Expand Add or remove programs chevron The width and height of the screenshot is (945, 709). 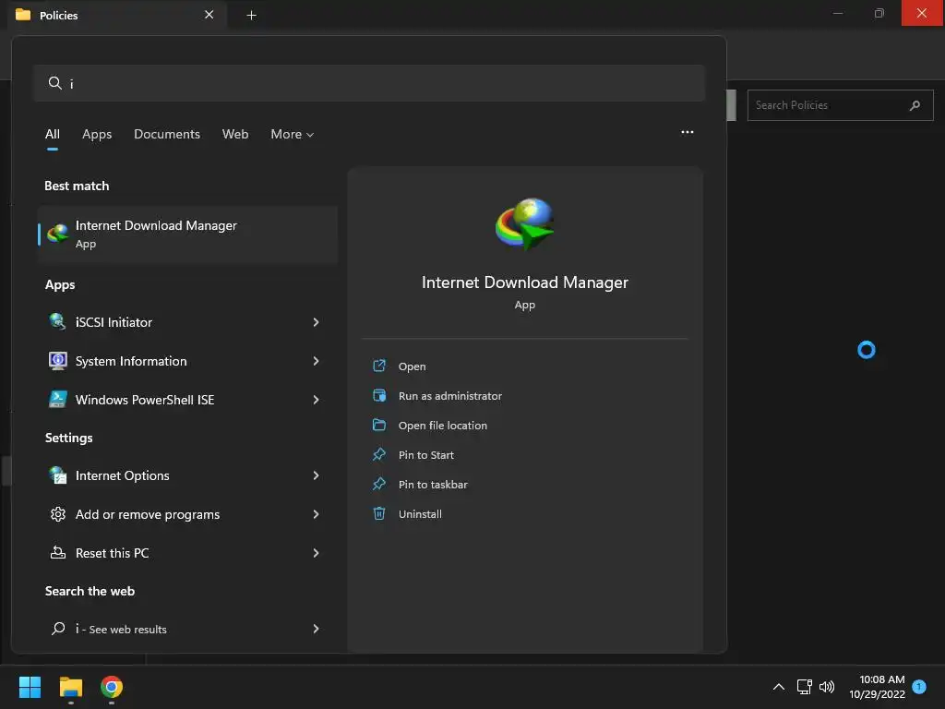[316, 513]
